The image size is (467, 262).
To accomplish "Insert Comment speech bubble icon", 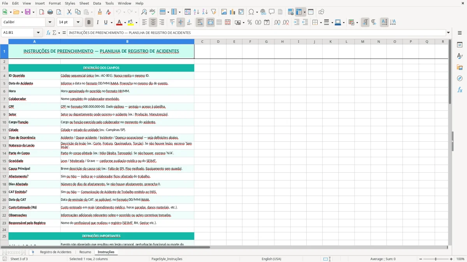I will [272, 12].
